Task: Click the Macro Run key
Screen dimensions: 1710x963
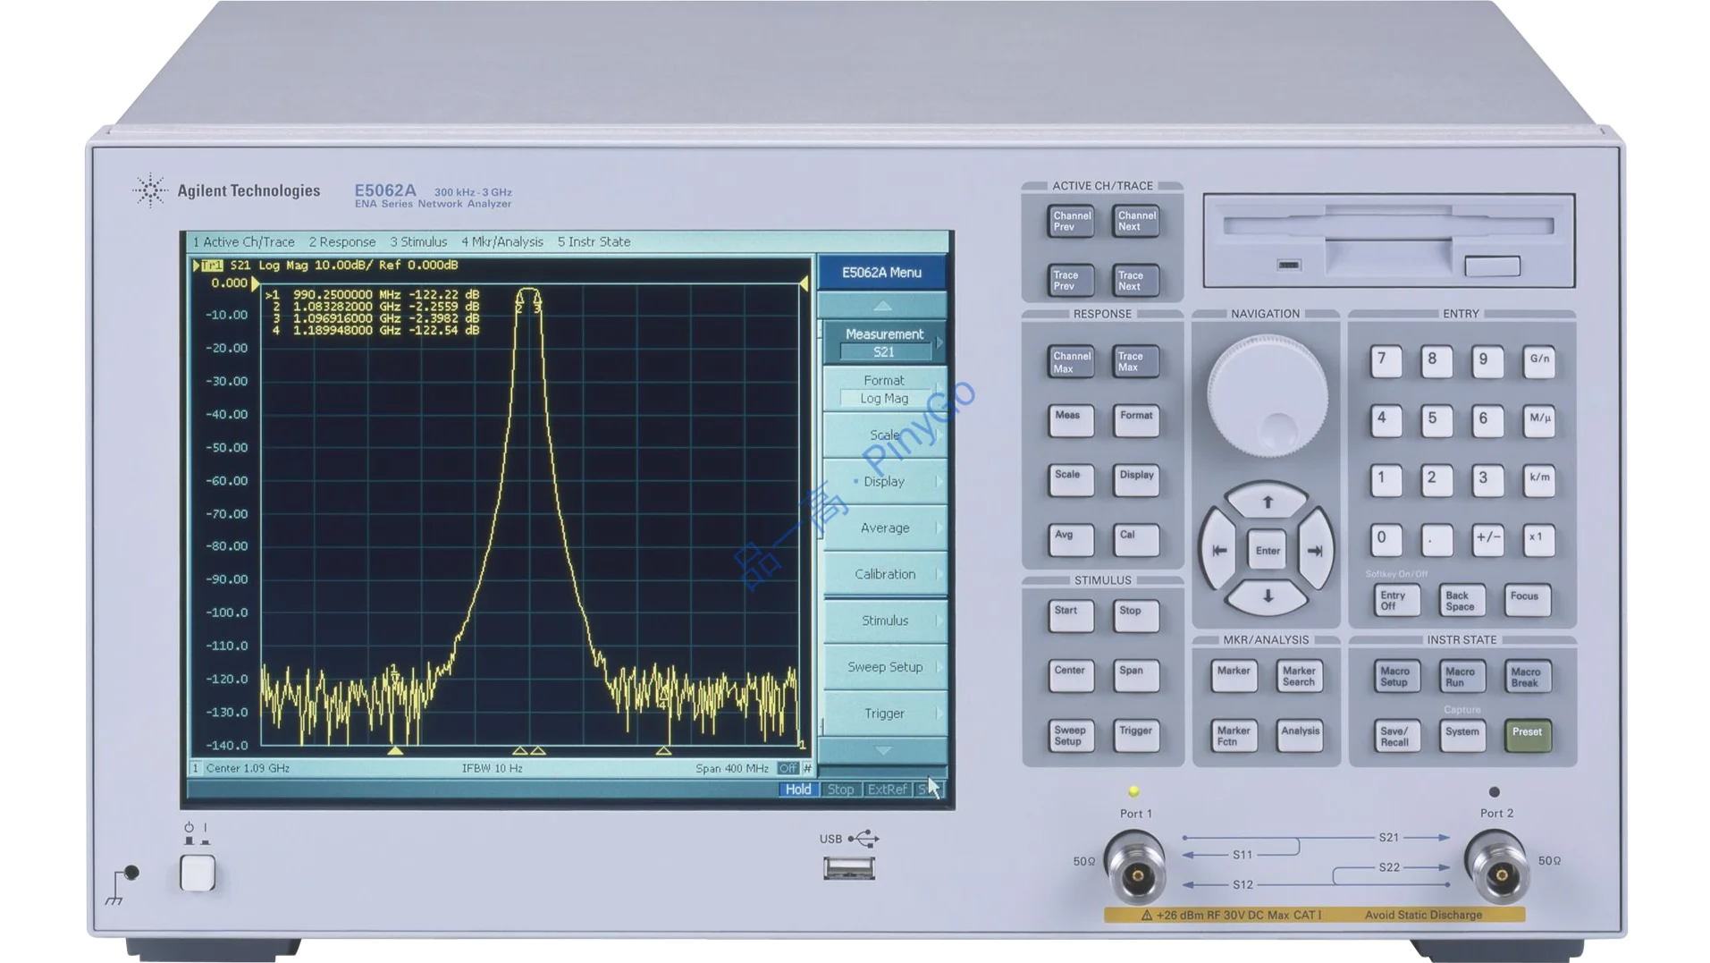Action: coord(1462,676)
